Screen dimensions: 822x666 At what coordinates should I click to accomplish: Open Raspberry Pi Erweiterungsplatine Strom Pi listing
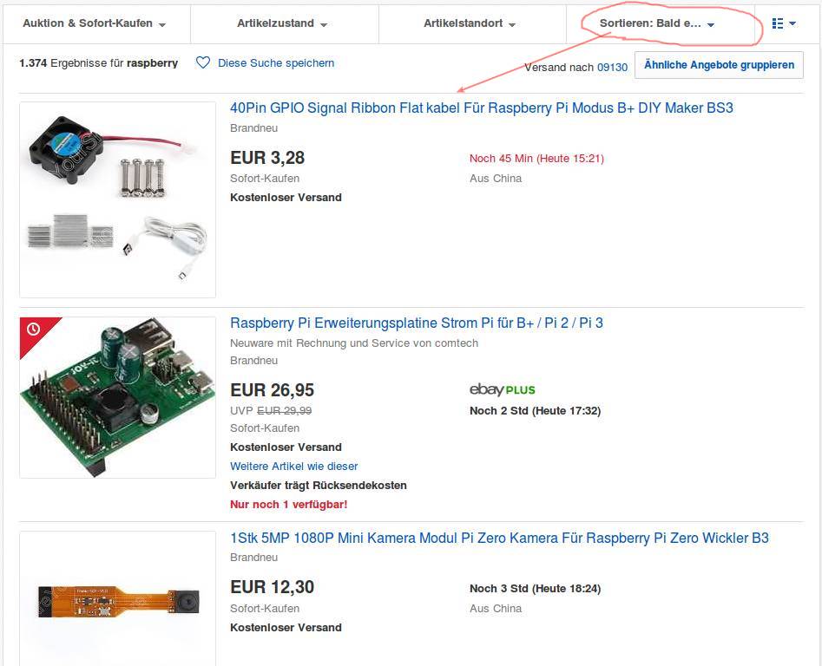[417, 323]
